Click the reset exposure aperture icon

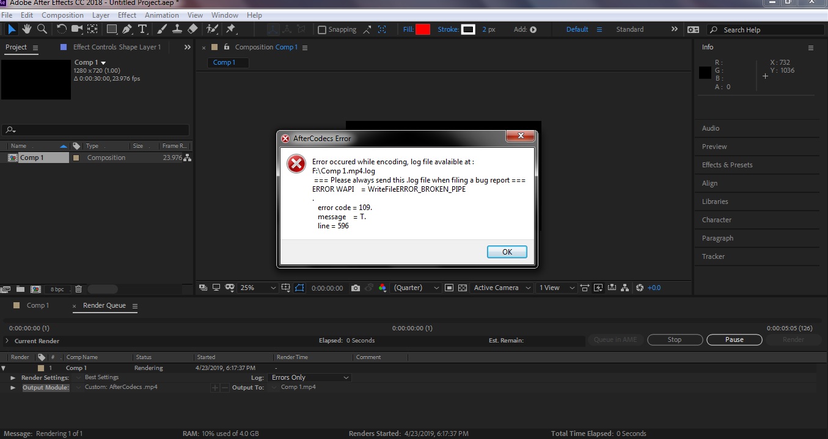[x=640, y=288]
